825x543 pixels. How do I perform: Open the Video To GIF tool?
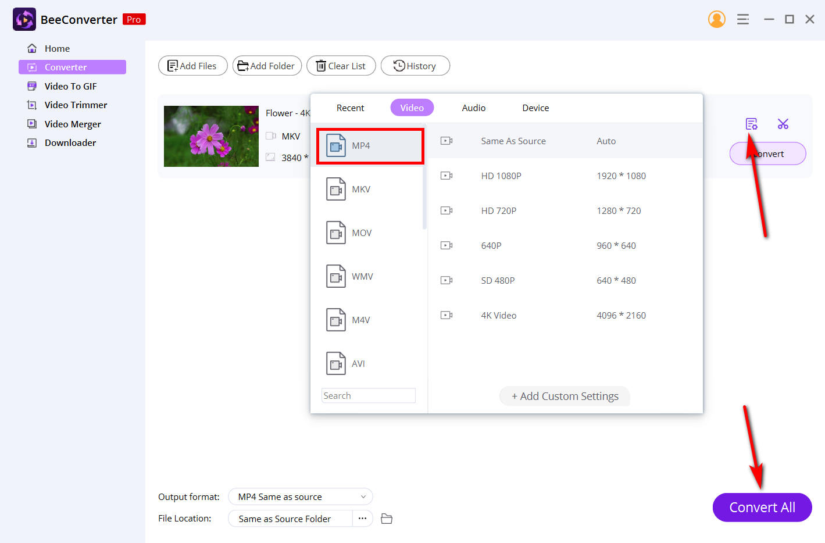72,85
